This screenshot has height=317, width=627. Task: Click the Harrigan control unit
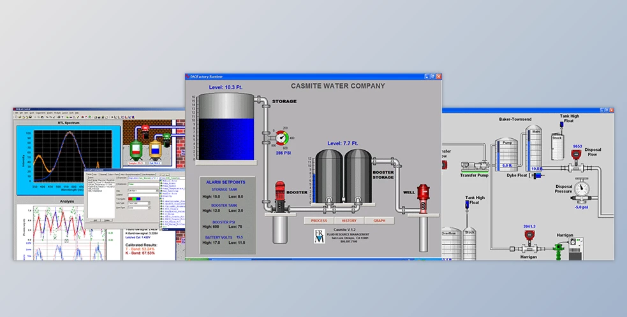pos(576,250)
